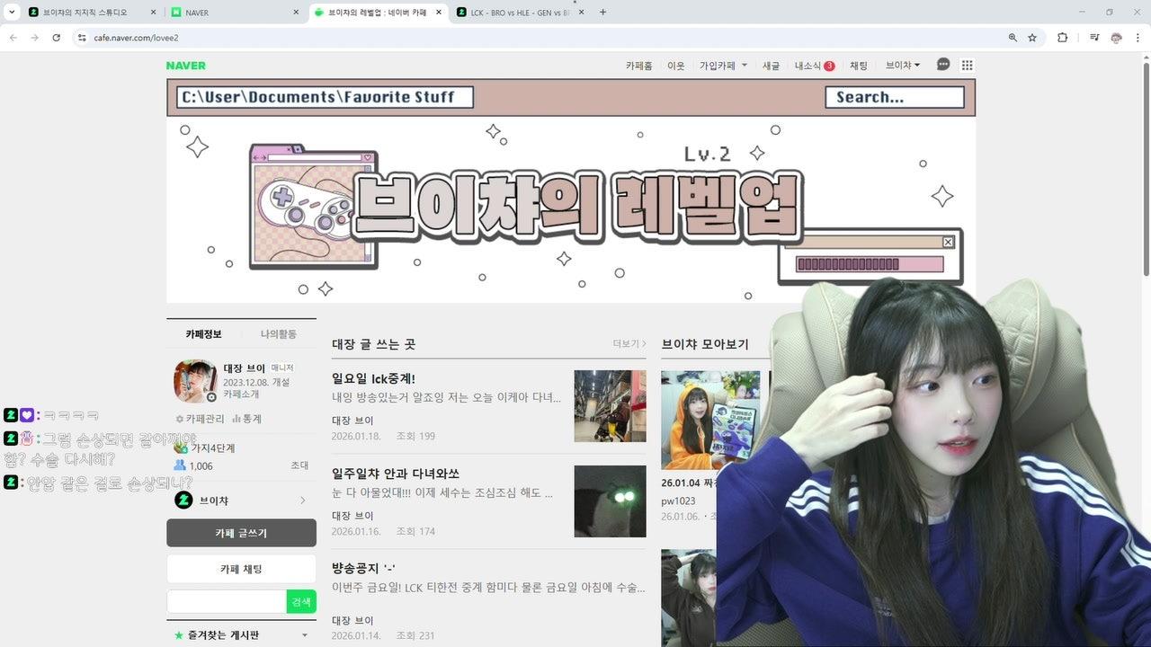
Task: Click the dark 카페 글쓰기 button
Action: point(240,532)
